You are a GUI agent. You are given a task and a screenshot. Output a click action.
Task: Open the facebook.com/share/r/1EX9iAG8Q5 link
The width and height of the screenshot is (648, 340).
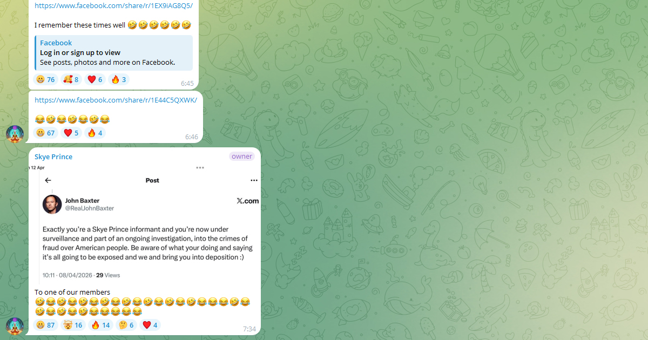click(x=113, y=6)
